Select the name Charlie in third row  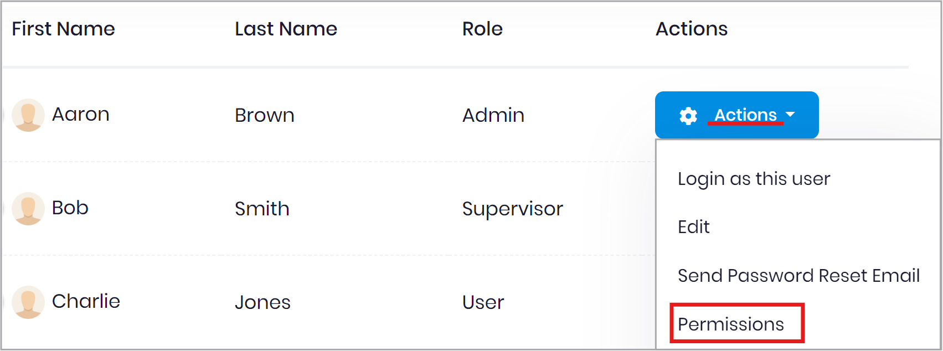86,302
